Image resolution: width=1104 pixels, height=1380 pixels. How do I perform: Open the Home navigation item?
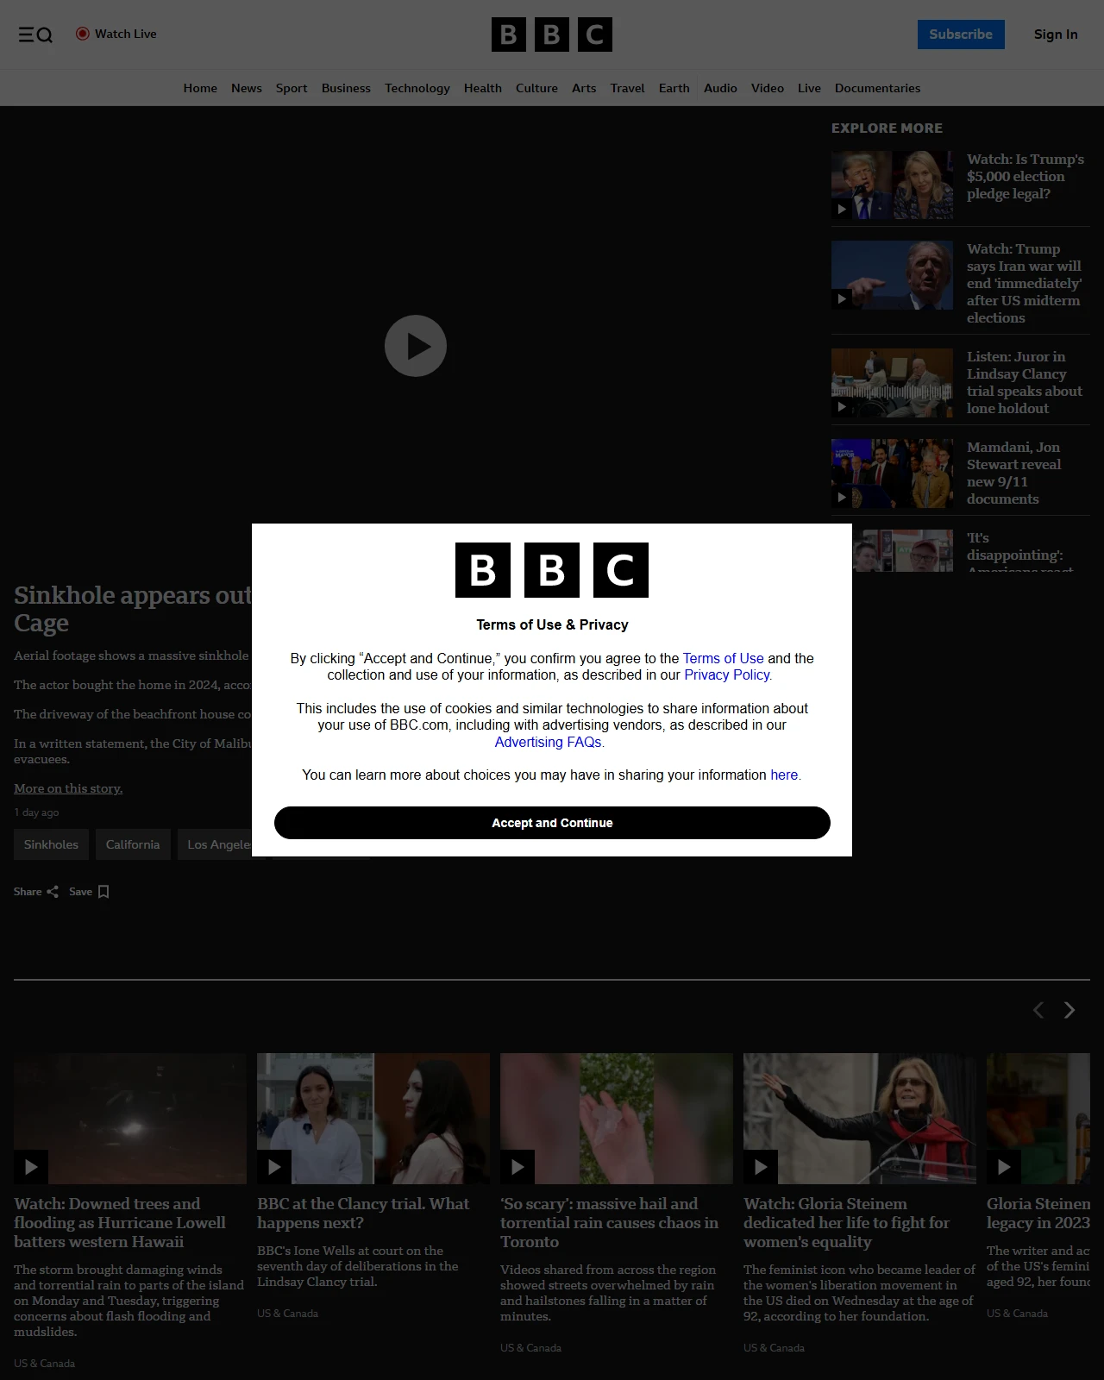[200, 88]
